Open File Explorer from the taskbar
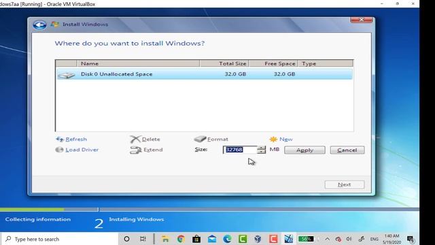Screen dimensions: 435x245 click(x=165, y=239)
